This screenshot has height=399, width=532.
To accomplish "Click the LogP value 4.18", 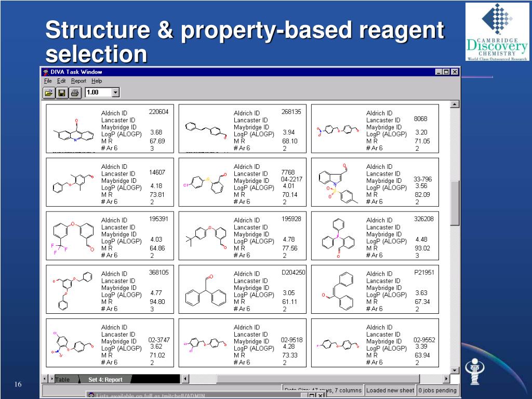I will pos(156,186).
